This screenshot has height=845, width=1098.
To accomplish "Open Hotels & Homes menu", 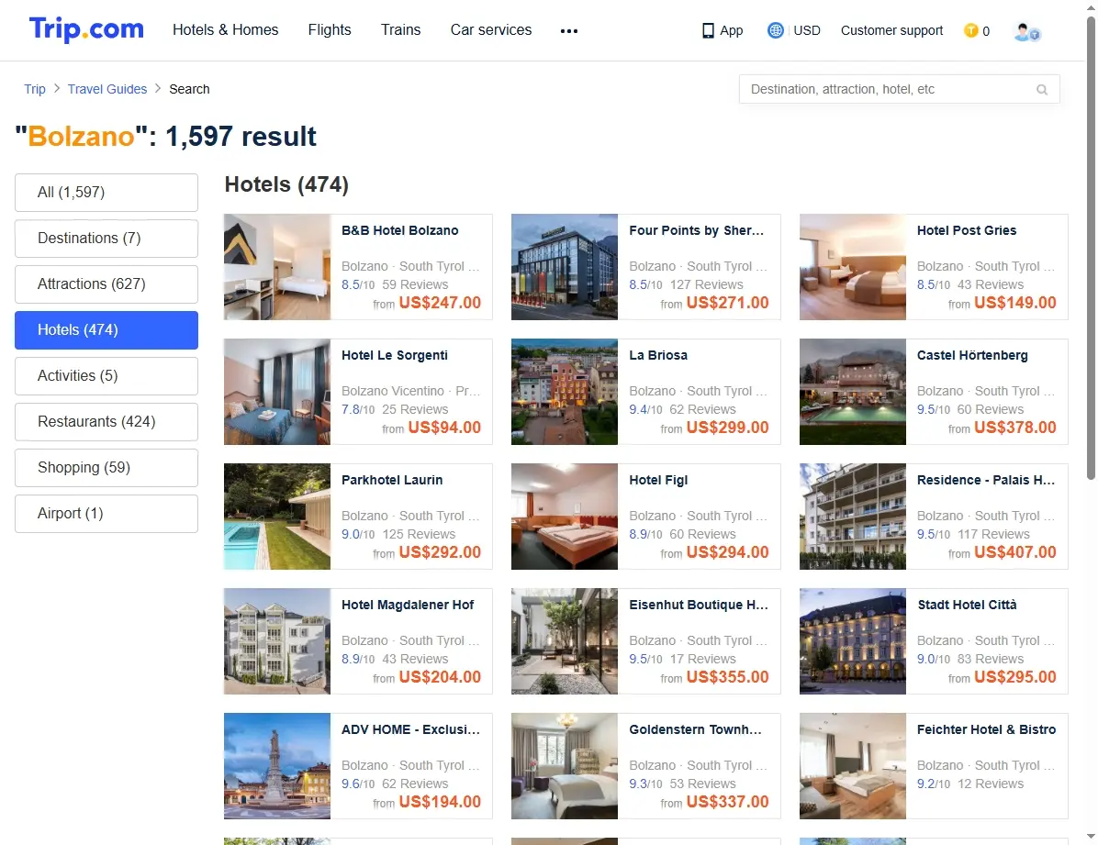I will (226, 29).
